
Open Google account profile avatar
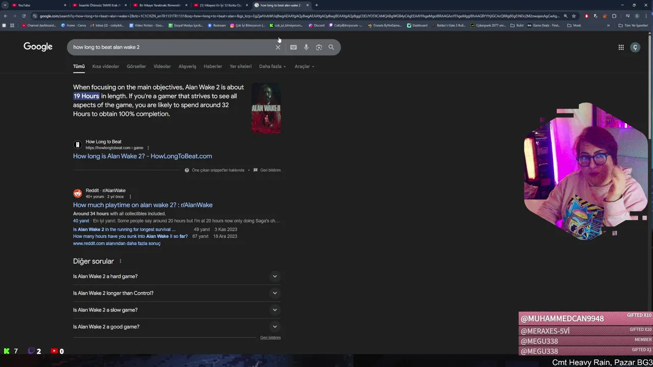tap(635, 47)
